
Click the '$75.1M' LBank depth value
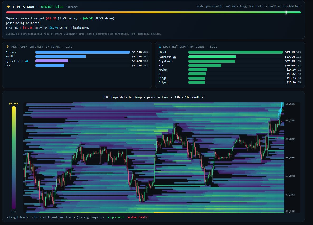[290, 52]
